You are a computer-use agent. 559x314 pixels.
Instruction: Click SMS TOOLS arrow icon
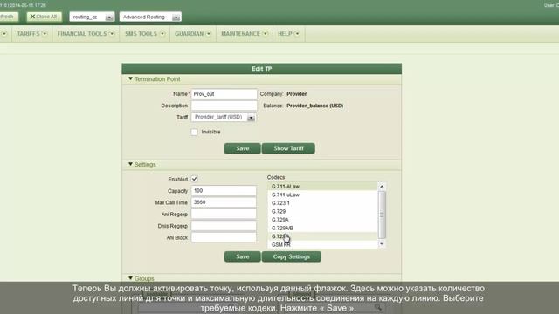pos(162,34)
